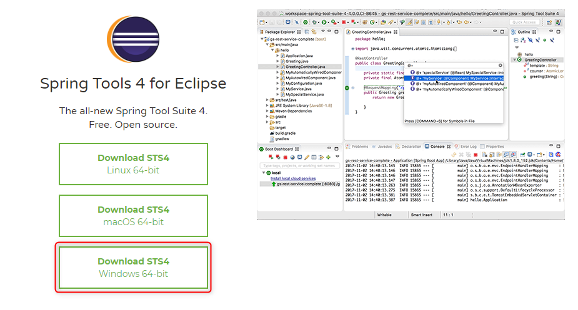Open the Problems tab
Viewport: 578px width, 310px height.
[359, 147]
